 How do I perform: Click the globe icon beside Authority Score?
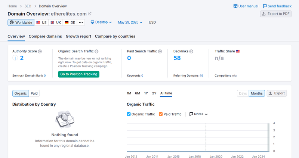[40, 51]
